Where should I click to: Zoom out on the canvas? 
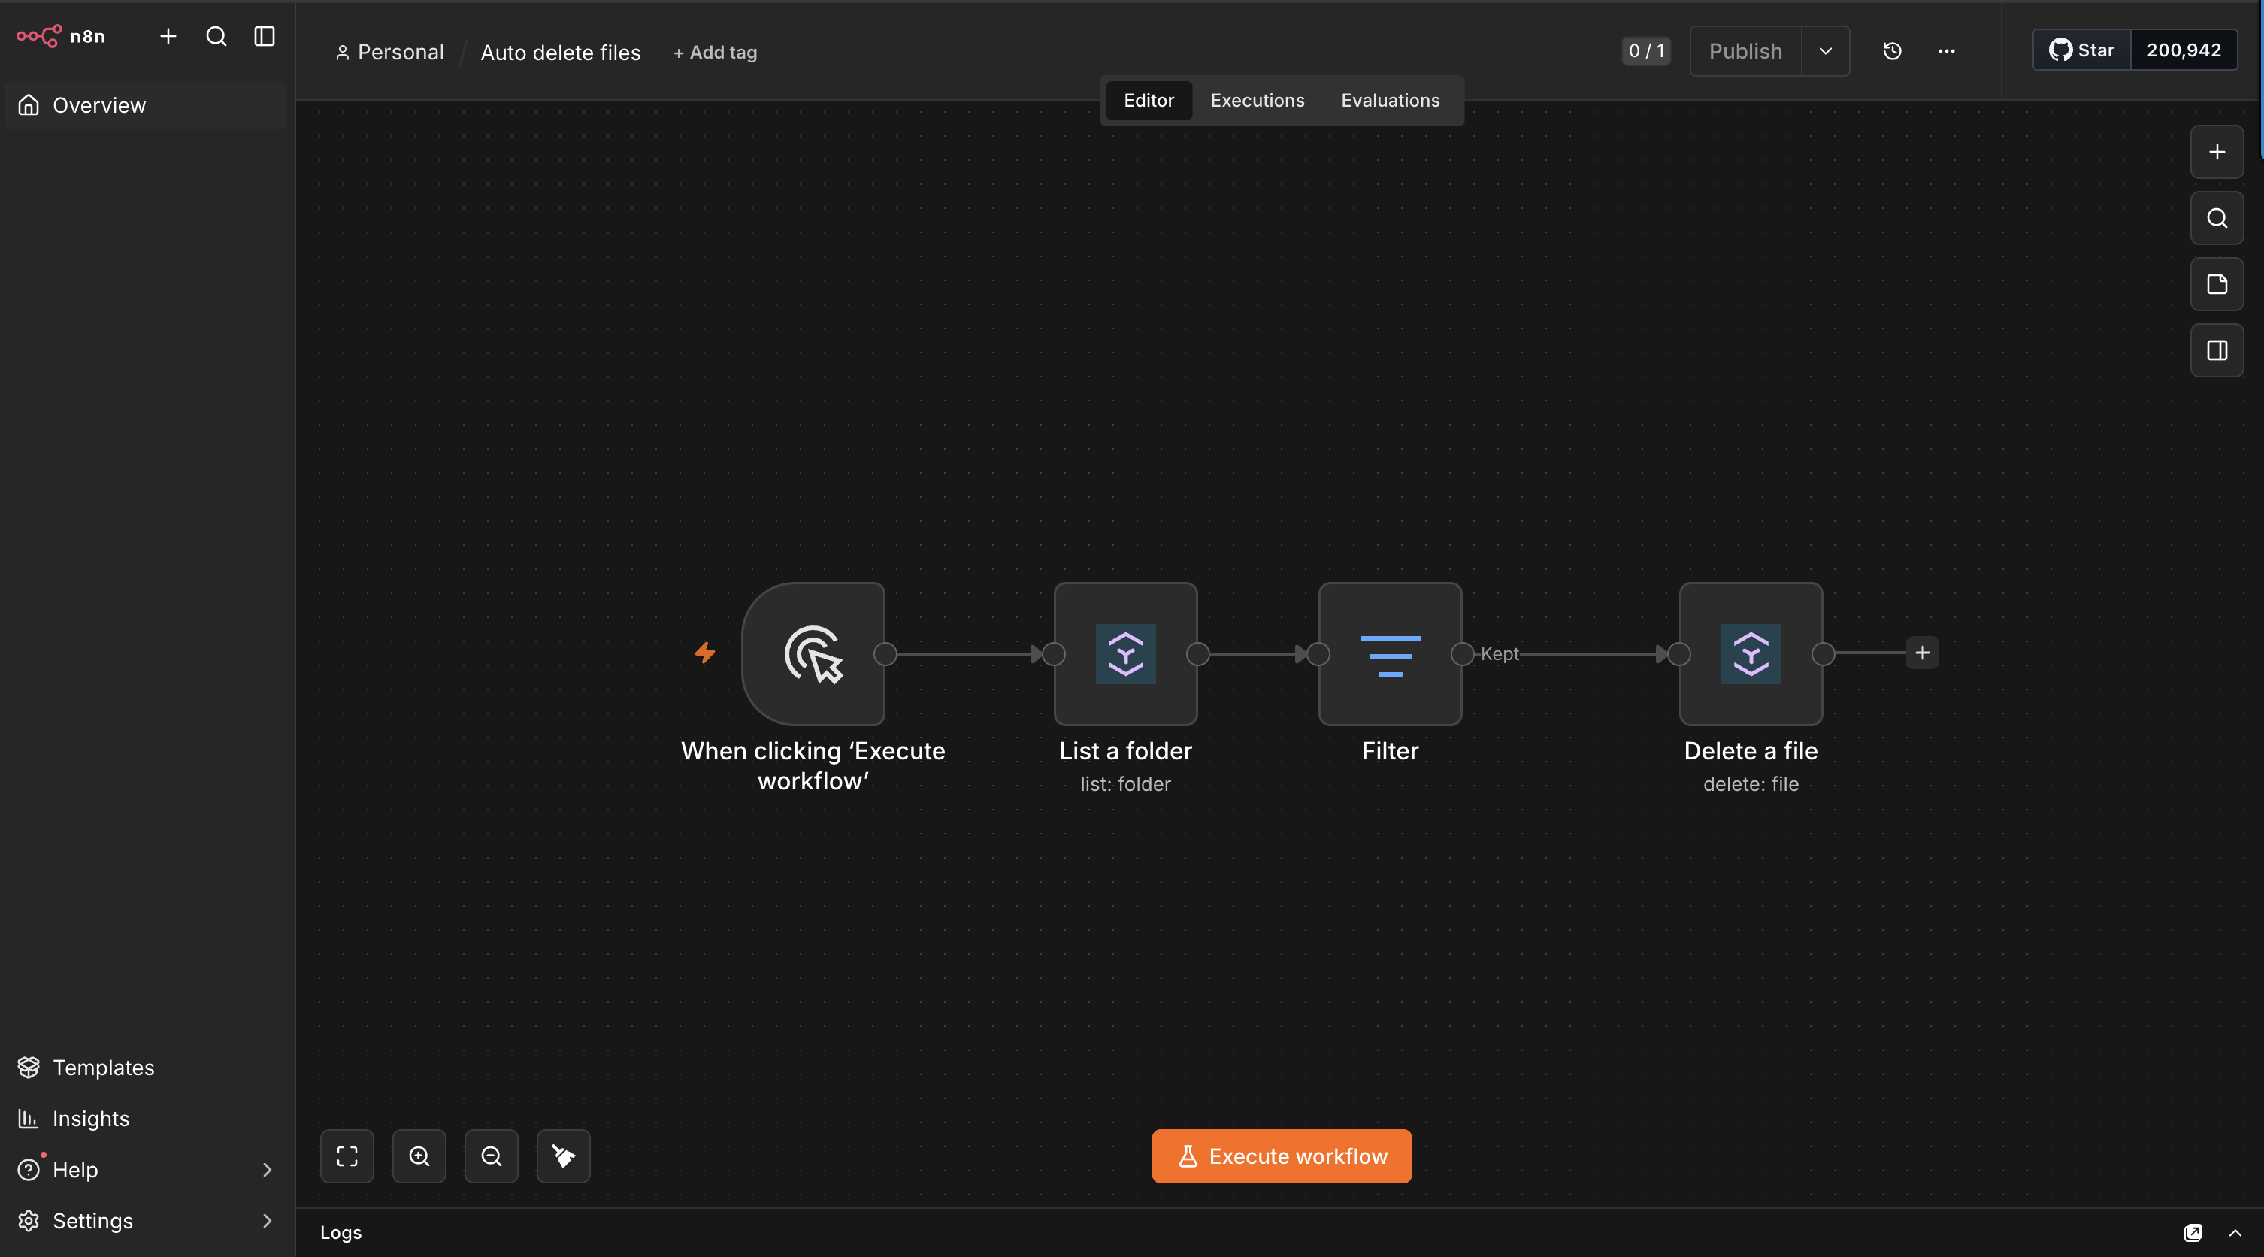(x=492, y=1156)
